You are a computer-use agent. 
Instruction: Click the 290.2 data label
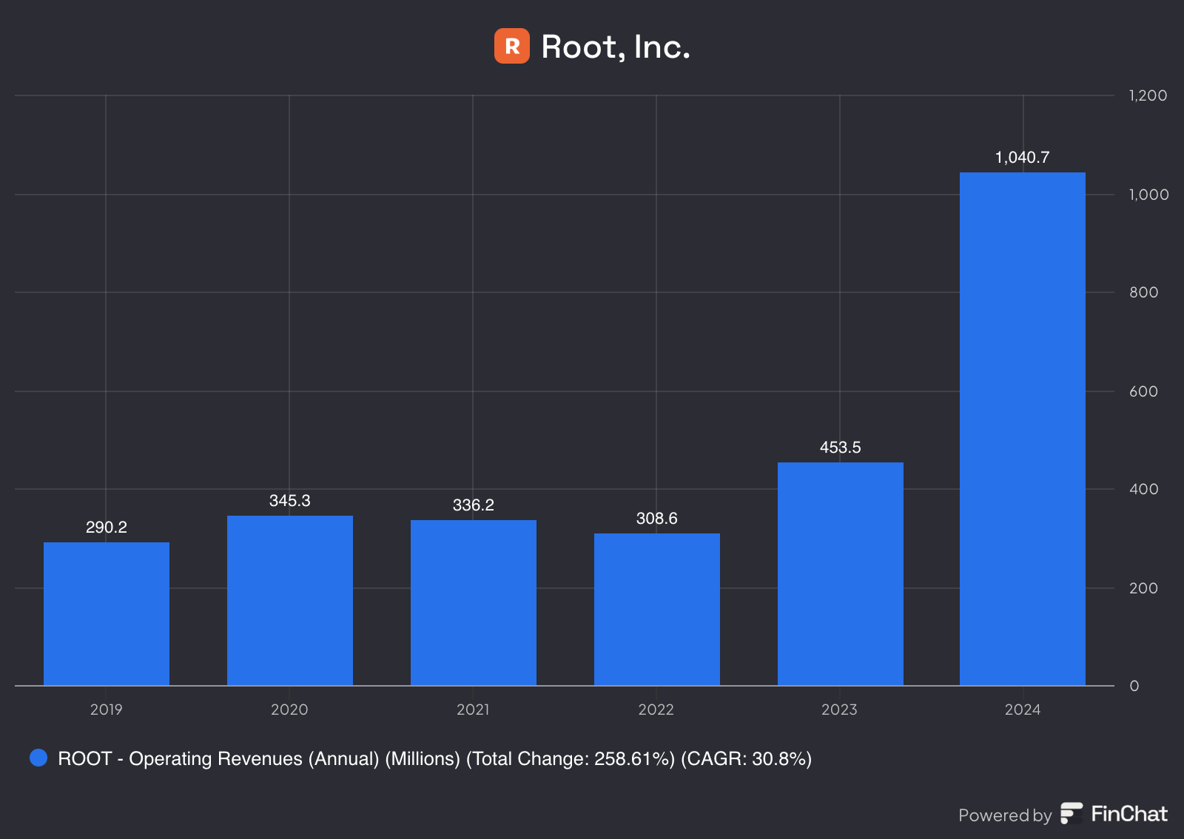[107, 527]
